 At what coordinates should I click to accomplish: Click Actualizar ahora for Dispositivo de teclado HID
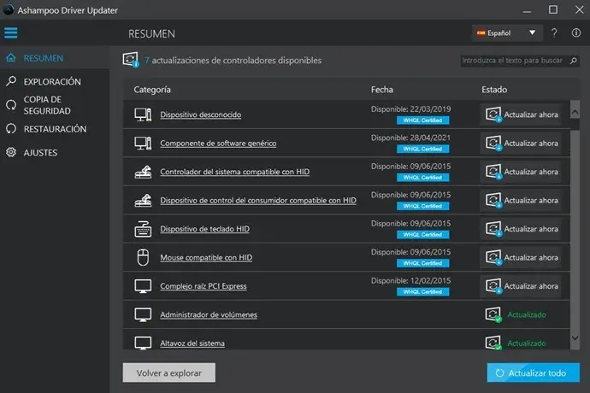521,229
